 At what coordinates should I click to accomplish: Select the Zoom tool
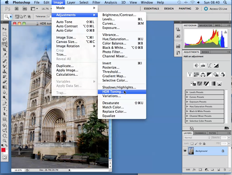point(4,141)
